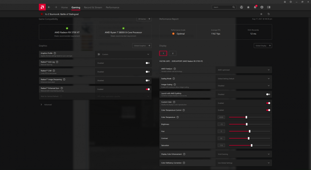This screenshot has height=170, width=311.
Task: Click the AMD logo
Action: pyautogui.click(x=42, y=7)
